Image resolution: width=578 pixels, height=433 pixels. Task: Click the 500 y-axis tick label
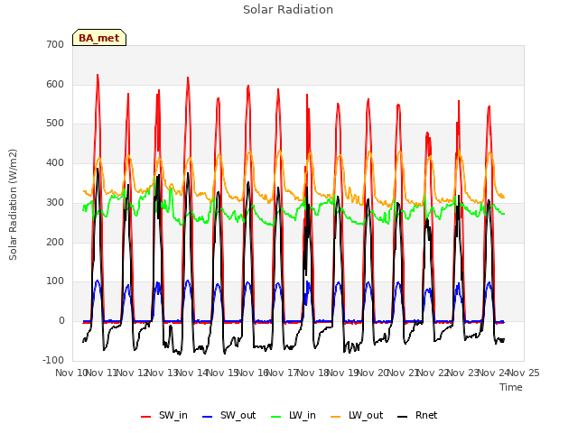coord(55,124)
